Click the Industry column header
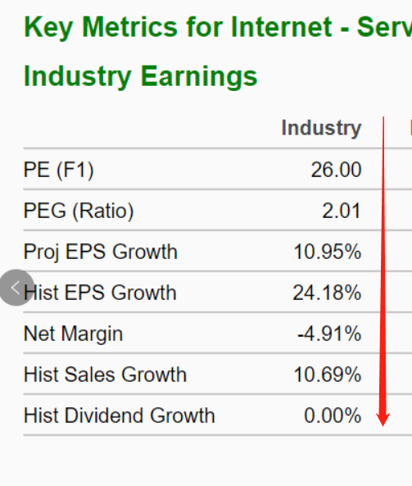Image resolution: width=412 pixels, height=486 pixels. click(x=321, y=128)
